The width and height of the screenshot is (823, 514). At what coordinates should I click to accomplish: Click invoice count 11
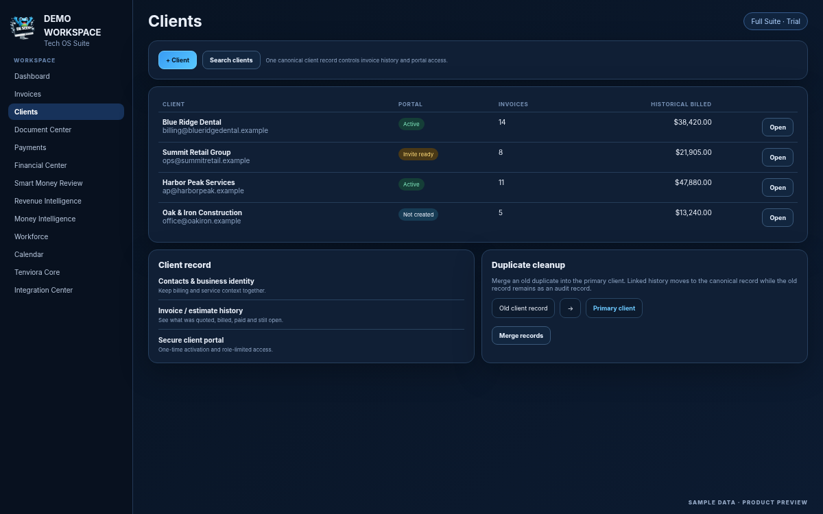(x=501, y=182)
